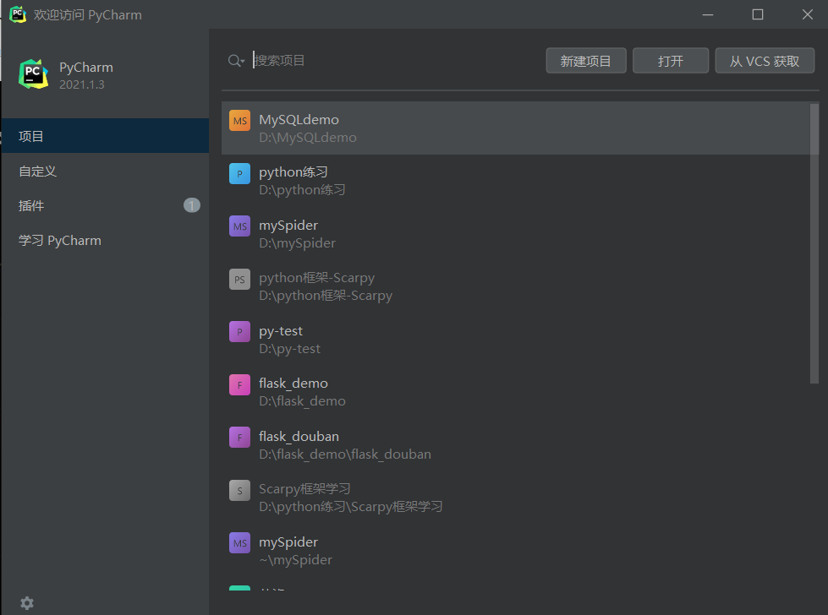Click the PyCharm title bar app icon
The width and height of the screenshot is (828, 615).
point(18,14)
